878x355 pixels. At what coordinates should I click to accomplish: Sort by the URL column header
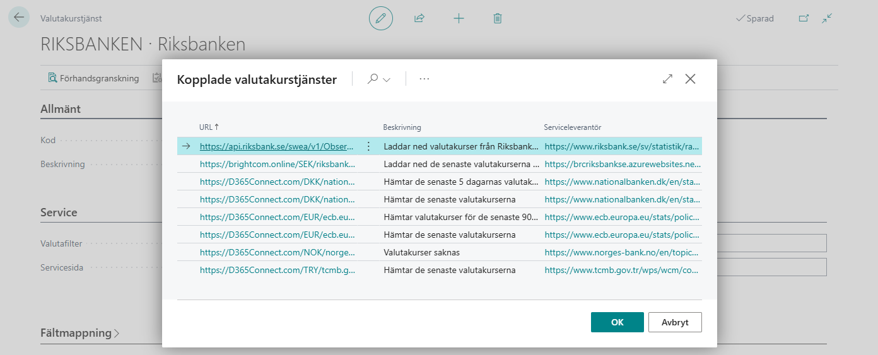click(x=209, y=127)
